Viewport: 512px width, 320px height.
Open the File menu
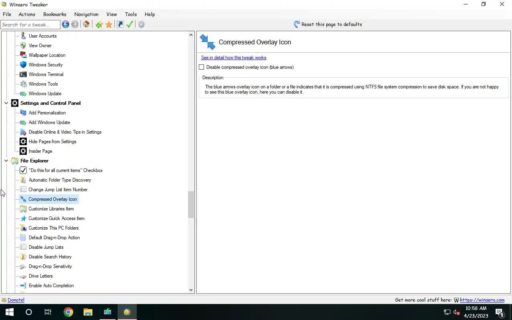coord(7,14)
